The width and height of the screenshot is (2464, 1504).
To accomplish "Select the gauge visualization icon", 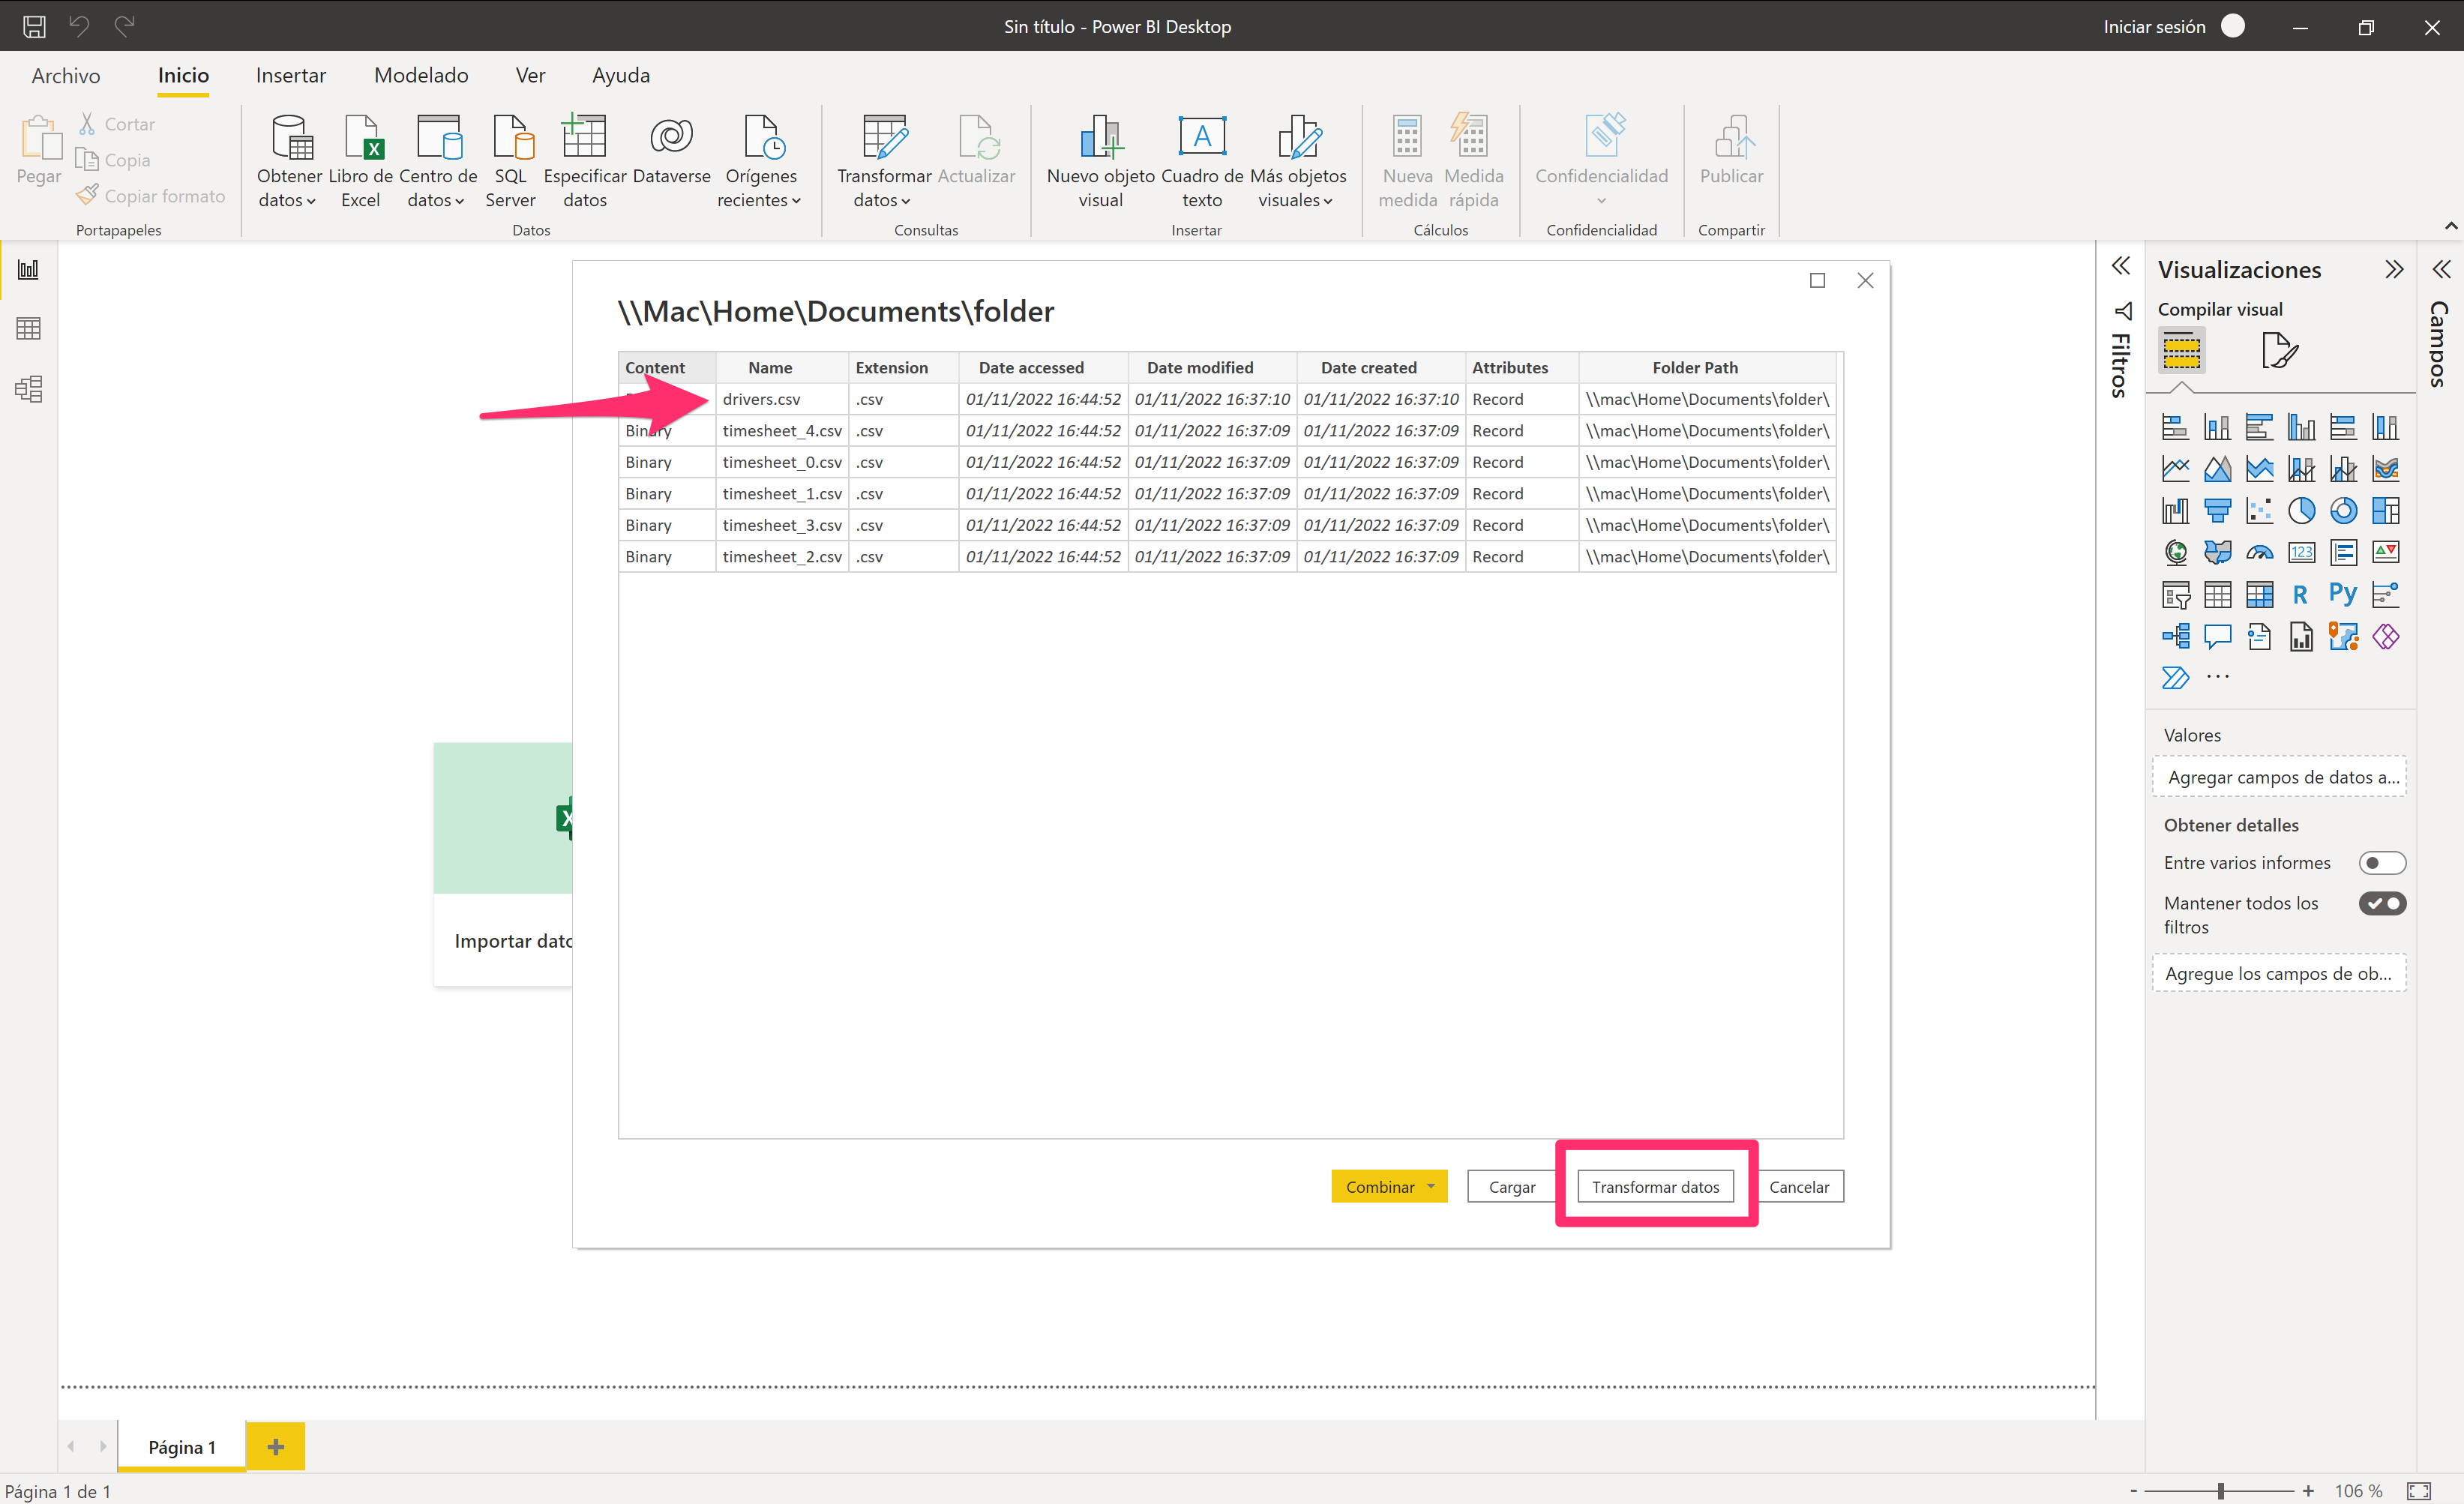I will coord(2259,553).
